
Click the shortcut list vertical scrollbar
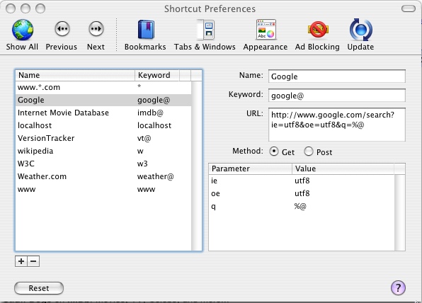pyautogui.click(x=197, y=166)
